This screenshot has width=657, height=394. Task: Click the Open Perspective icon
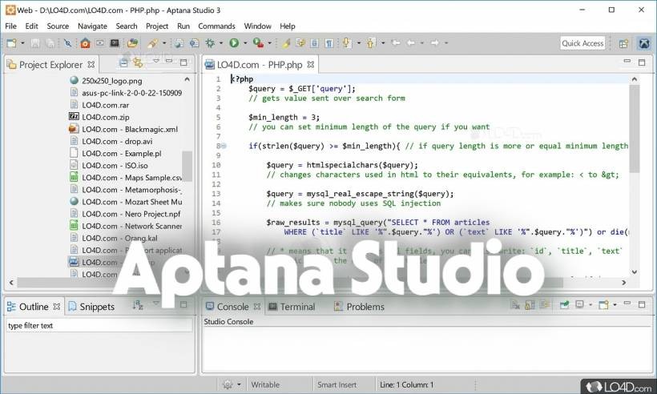pyautogui.click(x=623, y=43)
